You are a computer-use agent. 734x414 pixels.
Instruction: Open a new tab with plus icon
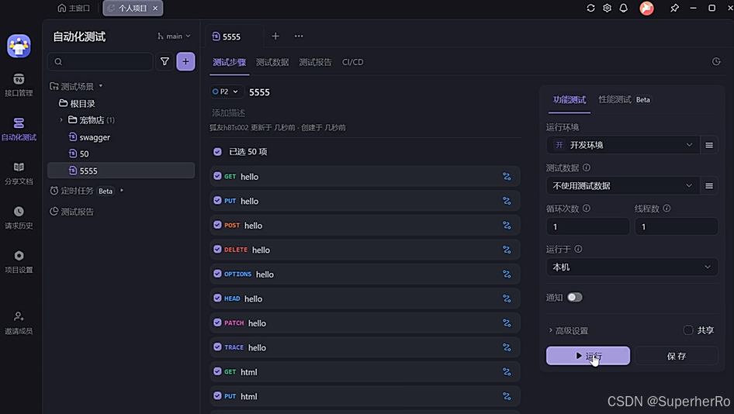[x=275, y=36]
